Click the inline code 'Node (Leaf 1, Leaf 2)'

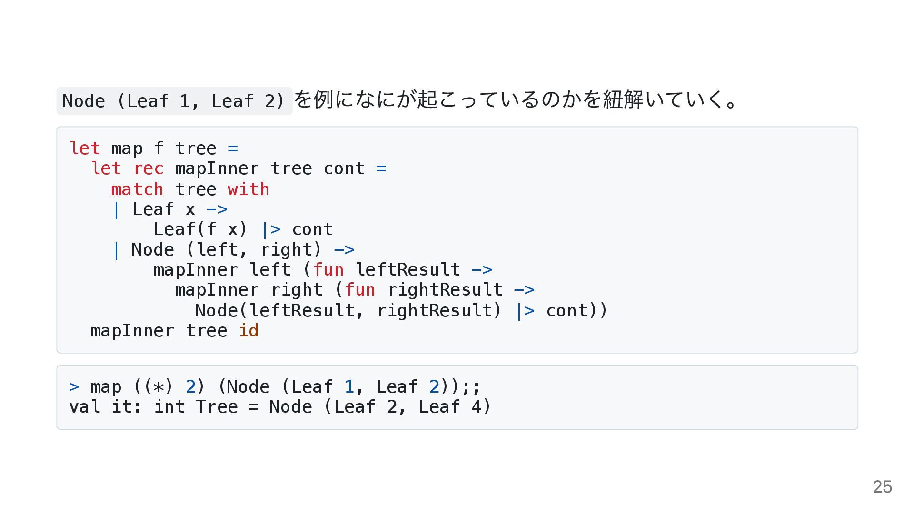(x=174, y=101)
